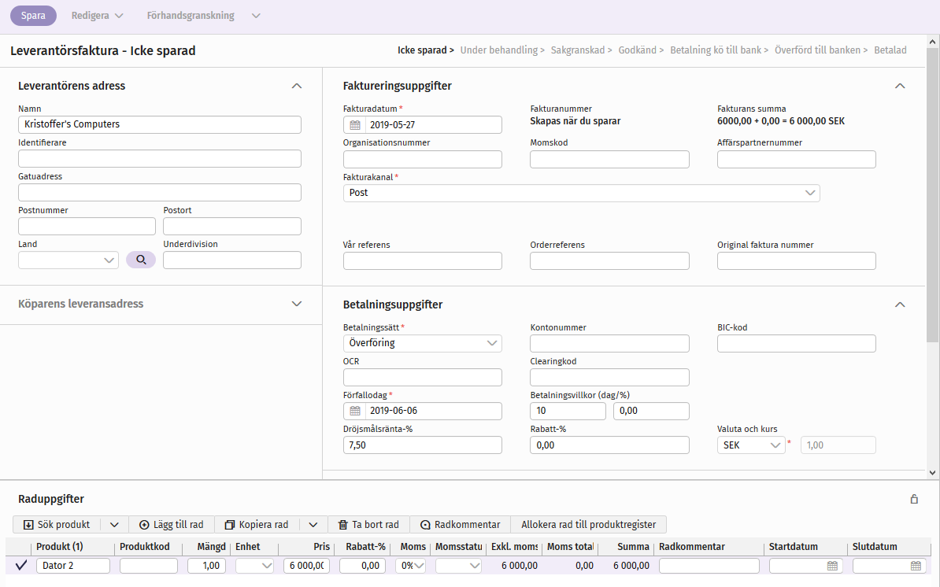
Task: Click the Organisationsnummer input field
Action: 423,159
